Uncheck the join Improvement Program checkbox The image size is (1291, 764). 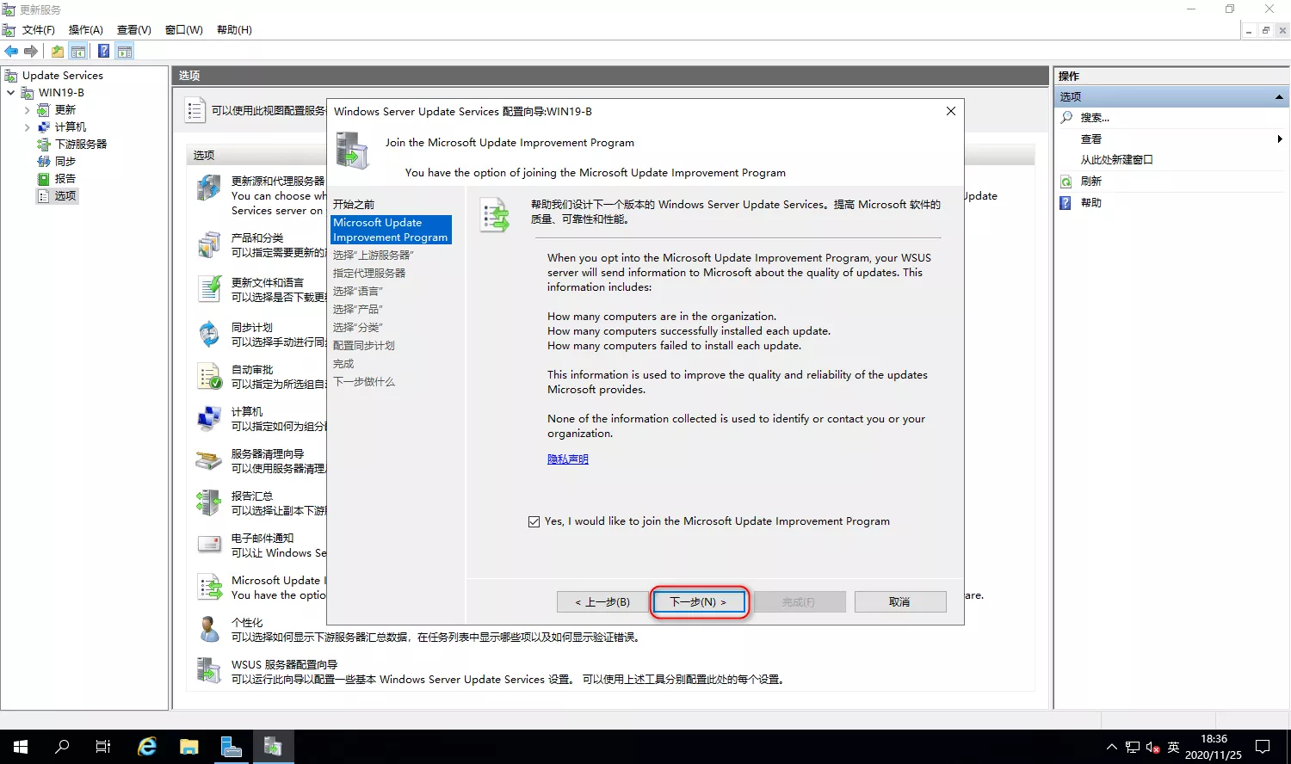tap(534, 521)
